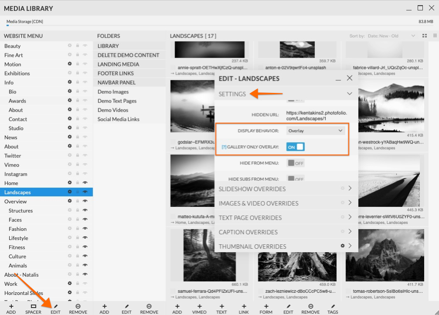Open settings gear for Motion menu item
Viewport: 439px width, 315px height.
70,64
